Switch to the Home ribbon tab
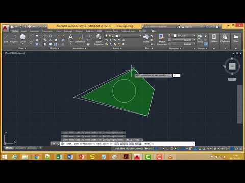This screenshot has width=245, height=183. 14,31
